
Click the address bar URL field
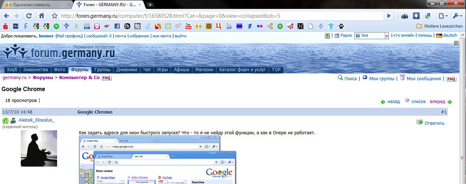221,16
